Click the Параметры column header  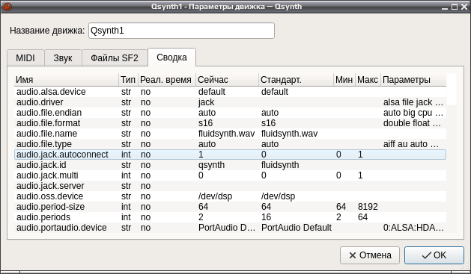click(413, 80)
